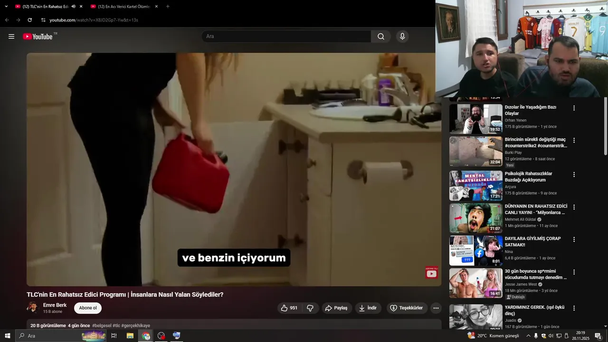This screenshot has width=608, height=342.
Task: Show hidden system tray icons
Action: (528, 336)
